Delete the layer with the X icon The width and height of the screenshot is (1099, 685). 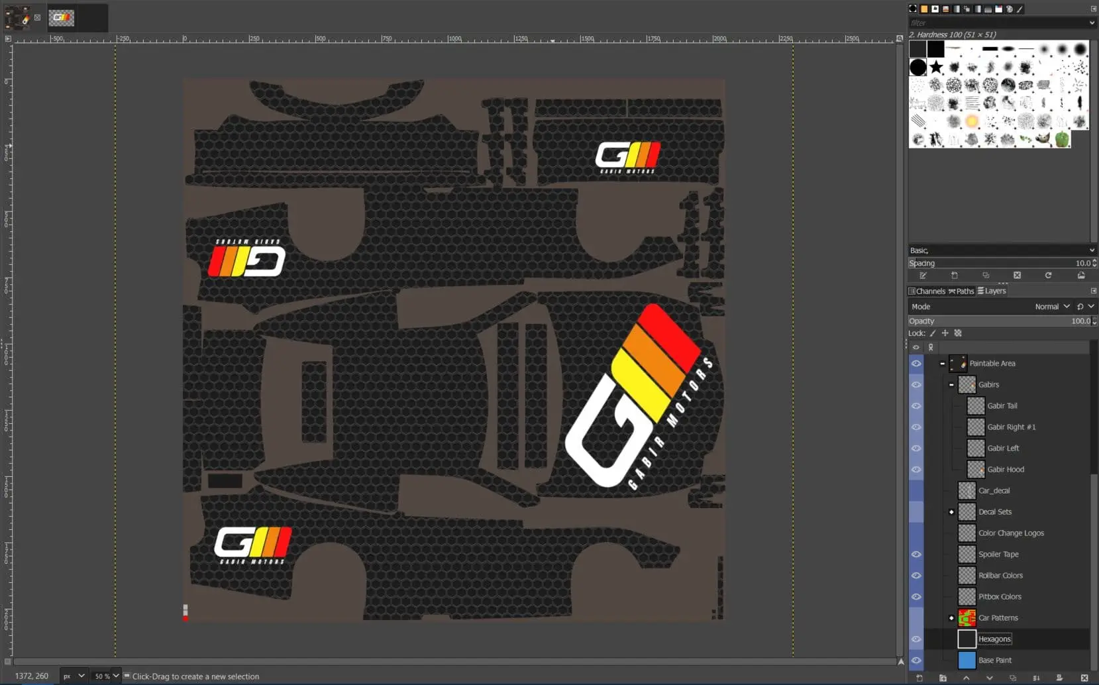[1084, 678]
